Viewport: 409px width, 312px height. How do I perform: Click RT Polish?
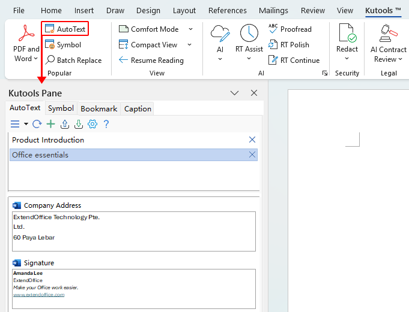point(288,45)
